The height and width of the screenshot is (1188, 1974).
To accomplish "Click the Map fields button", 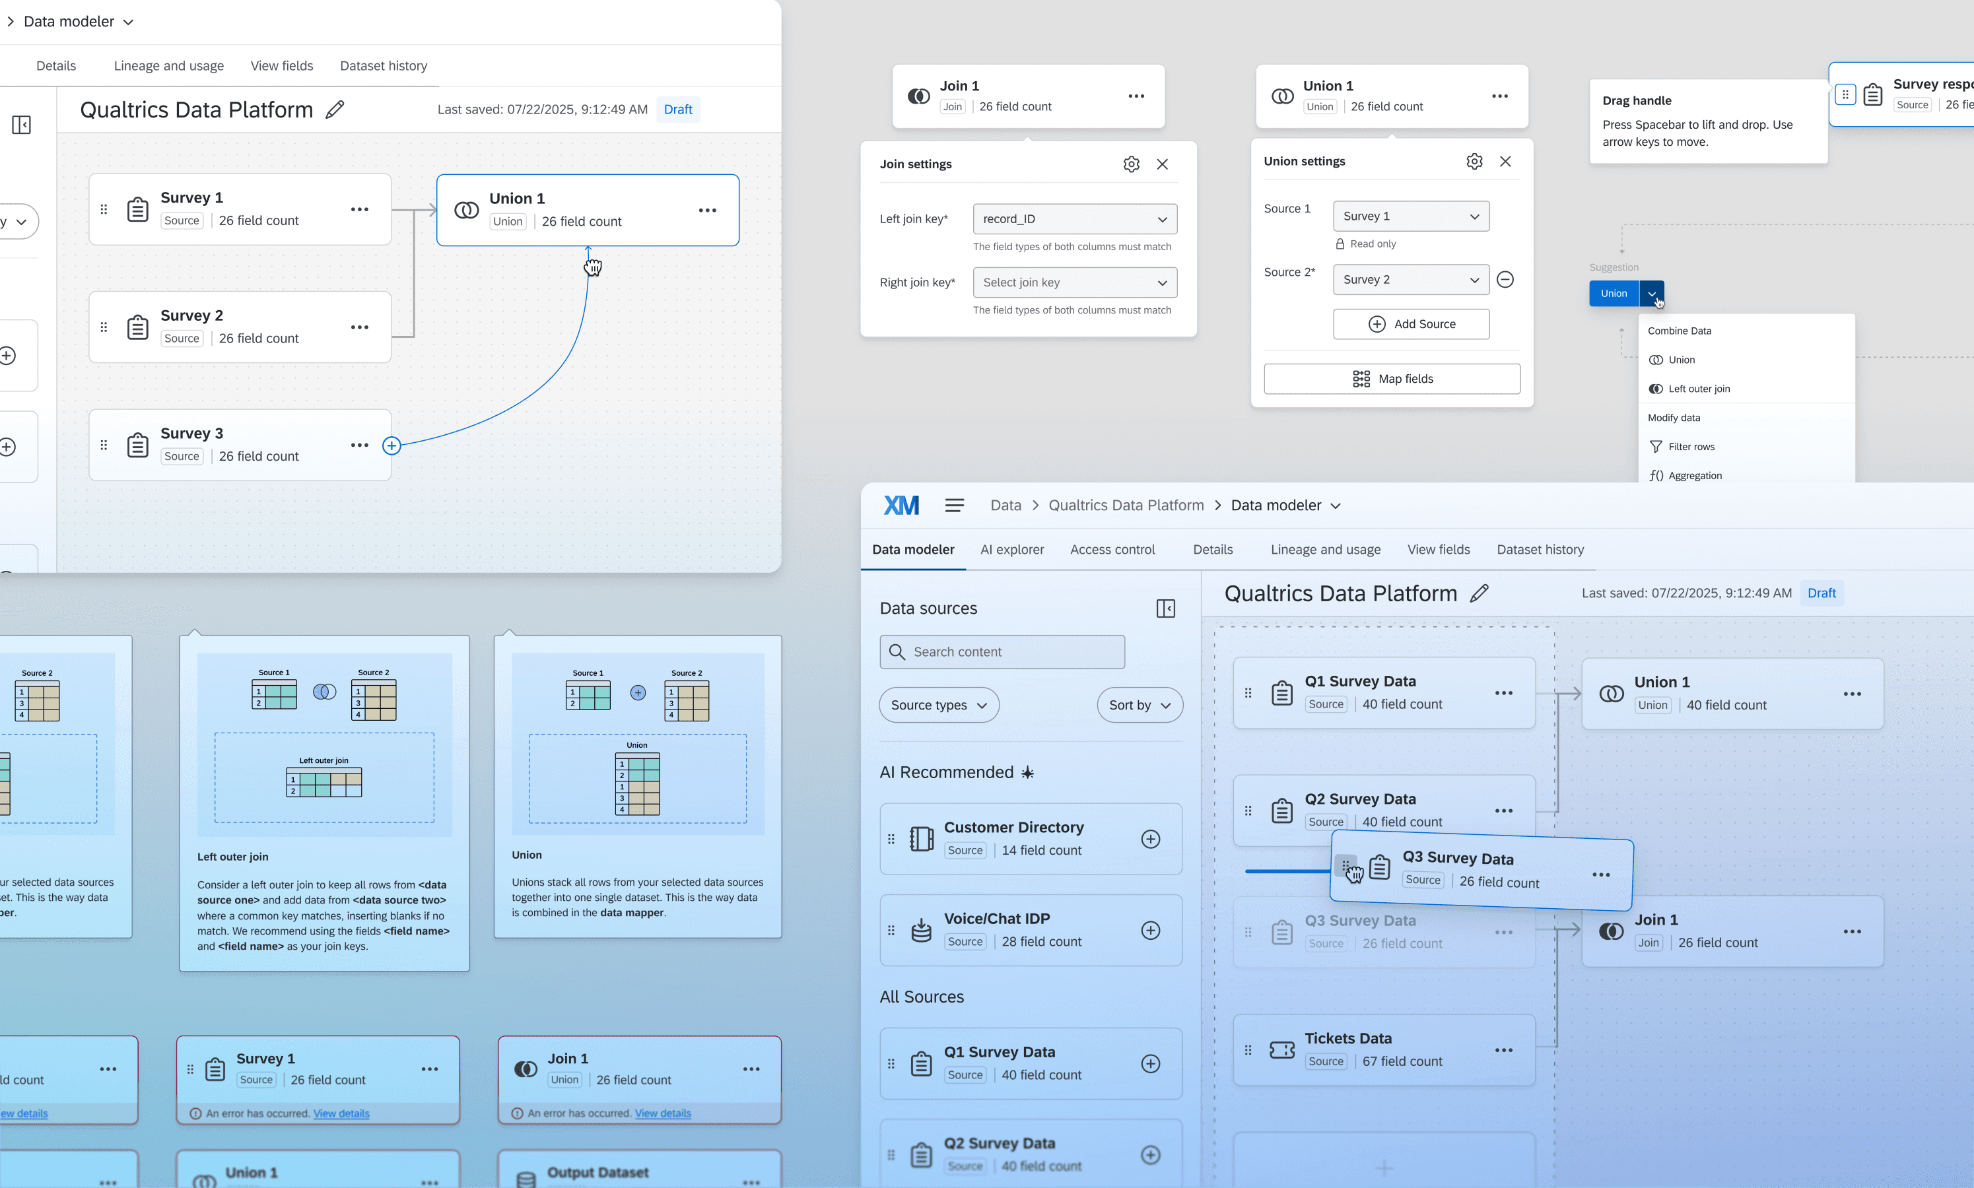I will pyautogui.click(x=1391, y=379).
